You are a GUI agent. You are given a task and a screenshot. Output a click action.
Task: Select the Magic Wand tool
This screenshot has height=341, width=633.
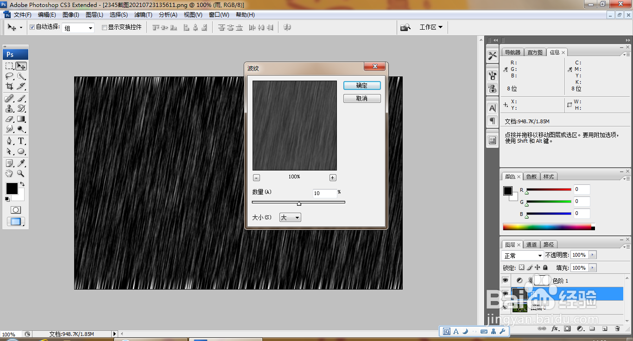click(x=21, y=76)
